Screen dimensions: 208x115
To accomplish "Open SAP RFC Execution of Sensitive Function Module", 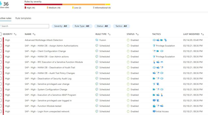I will point(54,62).
